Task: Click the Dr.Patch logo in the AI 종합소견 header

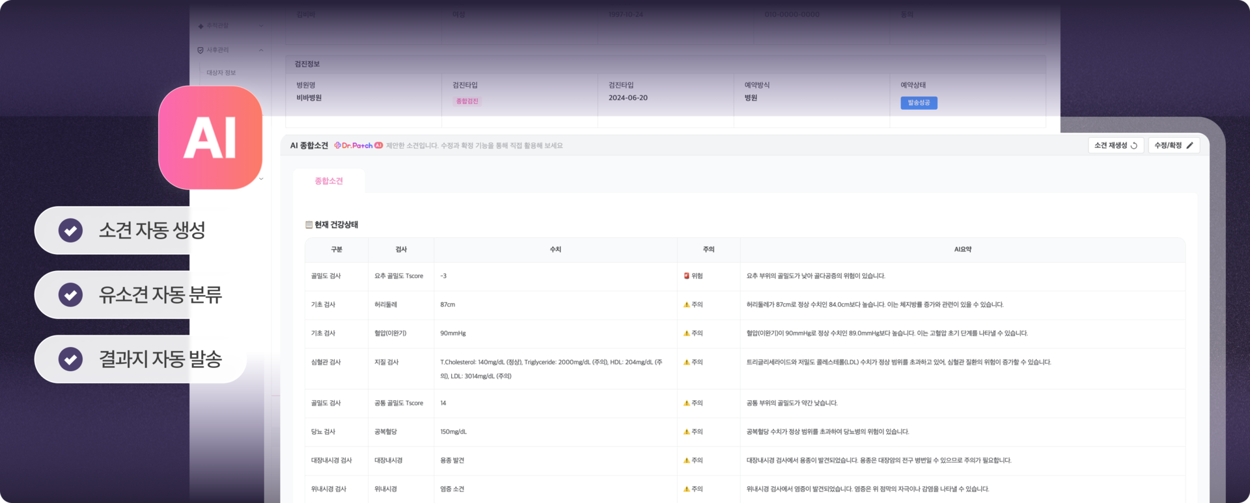Action: (x=358, y=146)
